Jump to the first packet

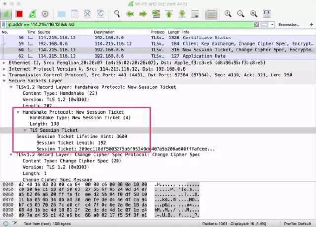click(x=169, y=14)
